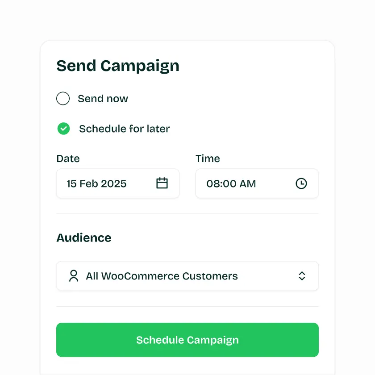This screenshot has height=375, width=375.
Task: Click the Audience section heading
Action: (84, 237)
